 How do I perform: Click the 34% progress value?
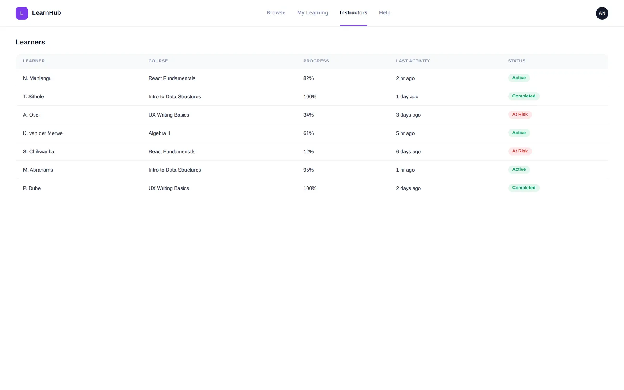click(x=308, y=115)
